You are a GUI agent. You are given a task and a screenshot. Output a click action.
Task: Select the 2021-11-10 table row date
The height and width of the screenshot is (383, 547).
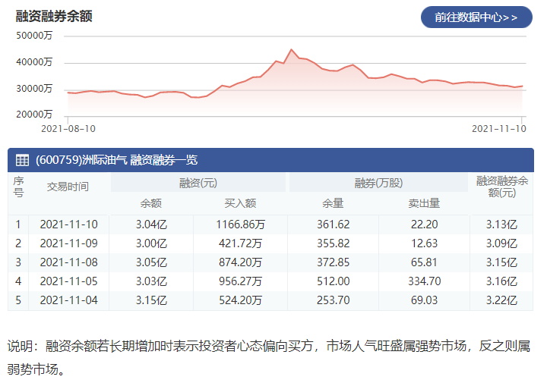pyautogui.click(x=68, y=224)
